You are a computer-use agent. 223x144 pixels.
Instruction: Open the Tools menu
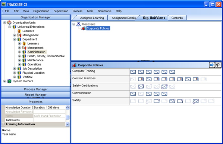[90, 11]
